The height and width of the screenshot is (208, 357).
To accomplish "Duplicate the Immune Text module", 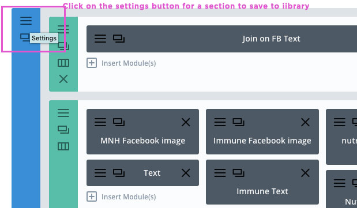I will [238, 173].
